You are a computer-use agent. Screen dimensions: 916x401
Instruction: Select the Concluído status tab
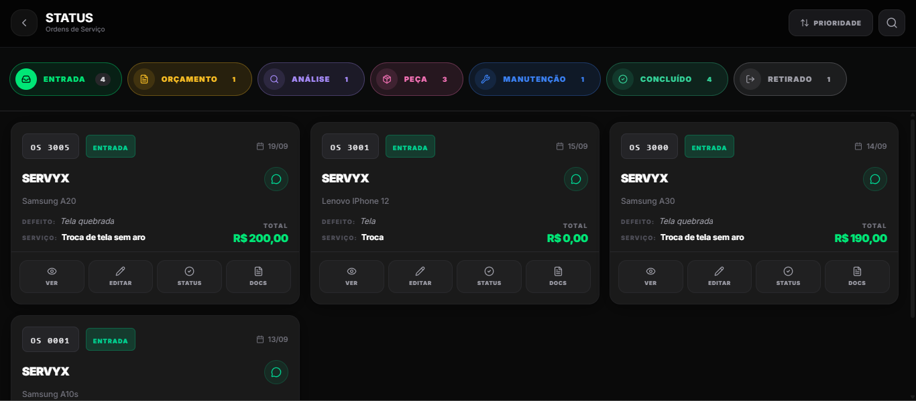pyautogui.click(x=667, y=79)
